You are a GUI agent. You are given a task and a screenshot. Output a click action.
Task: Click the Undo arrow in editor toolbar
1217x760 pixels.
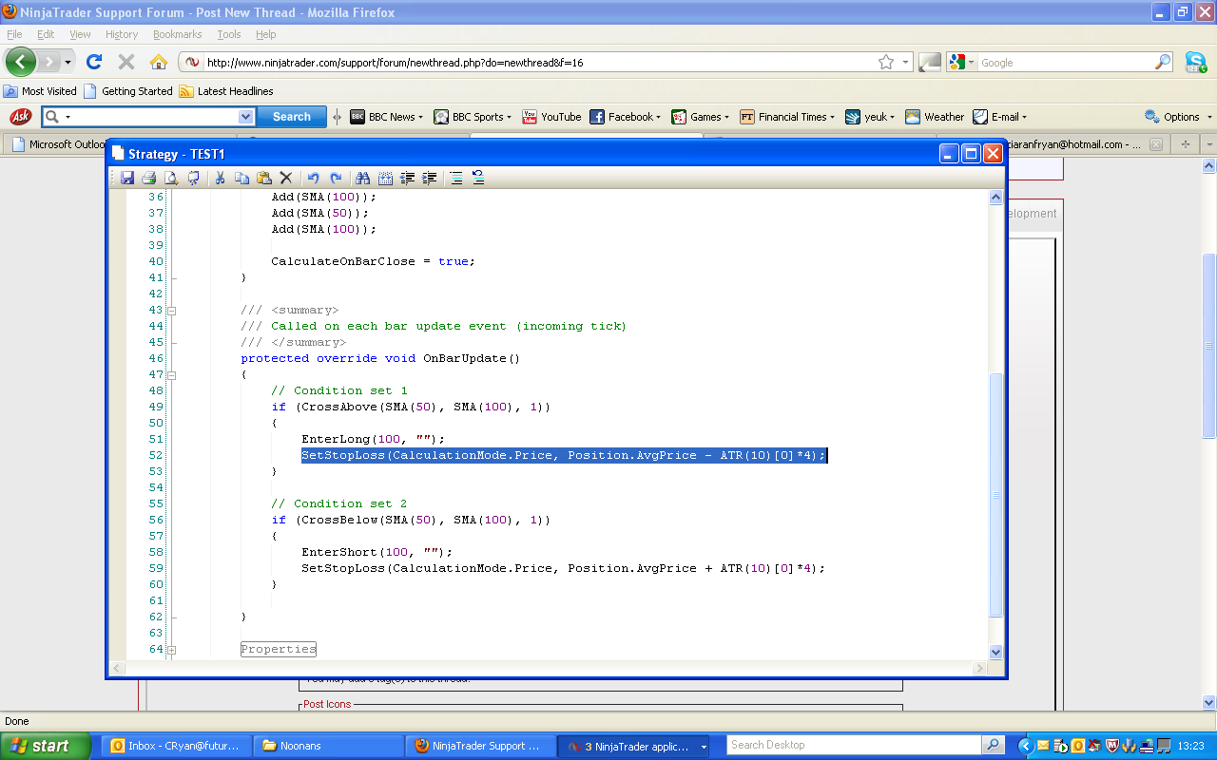pyautogui.click(x=313, y=178)
